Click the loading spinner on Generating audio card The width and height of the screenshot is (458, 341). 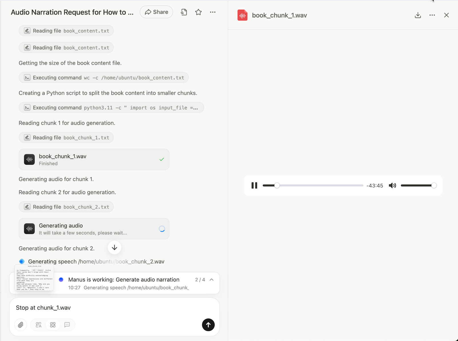coord(162,229)
